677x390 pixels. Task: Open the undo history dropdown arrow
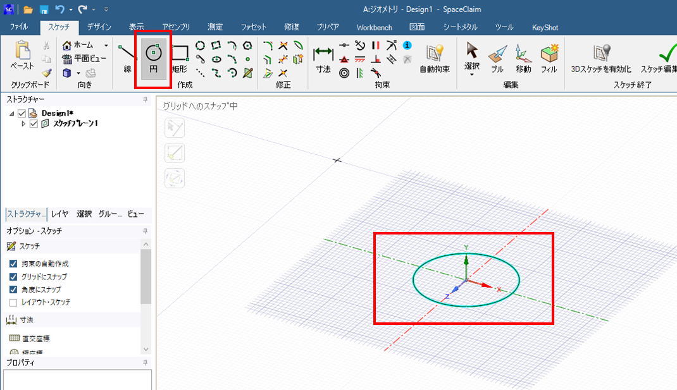(x=71, y=9)
